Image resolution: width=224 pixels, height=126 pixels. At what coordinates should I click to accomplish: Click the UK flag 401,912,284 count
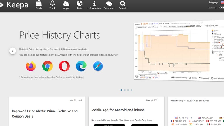(x=206, y=118)
